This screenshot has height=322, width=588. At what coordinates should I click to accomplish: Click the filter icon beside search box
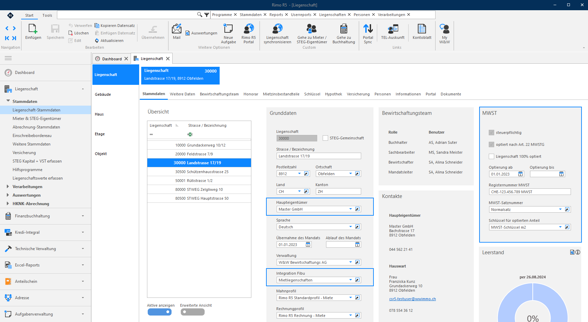(207, 15)
